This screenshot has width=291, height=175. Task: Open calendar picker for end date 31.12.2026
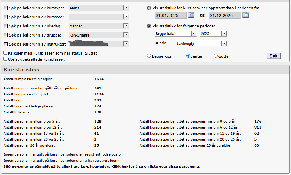pyautogui.click(x=245, y=15)
